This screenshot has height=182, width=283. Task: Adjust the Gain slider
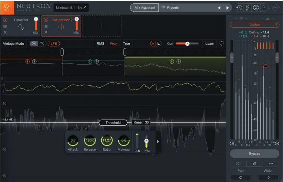pyautogui.click(x=187, y=43)
